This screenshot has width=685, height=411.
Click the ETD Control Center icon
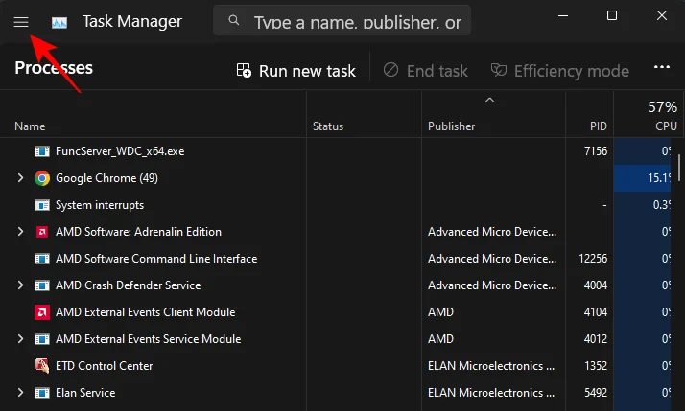click(x=42, y=366)
